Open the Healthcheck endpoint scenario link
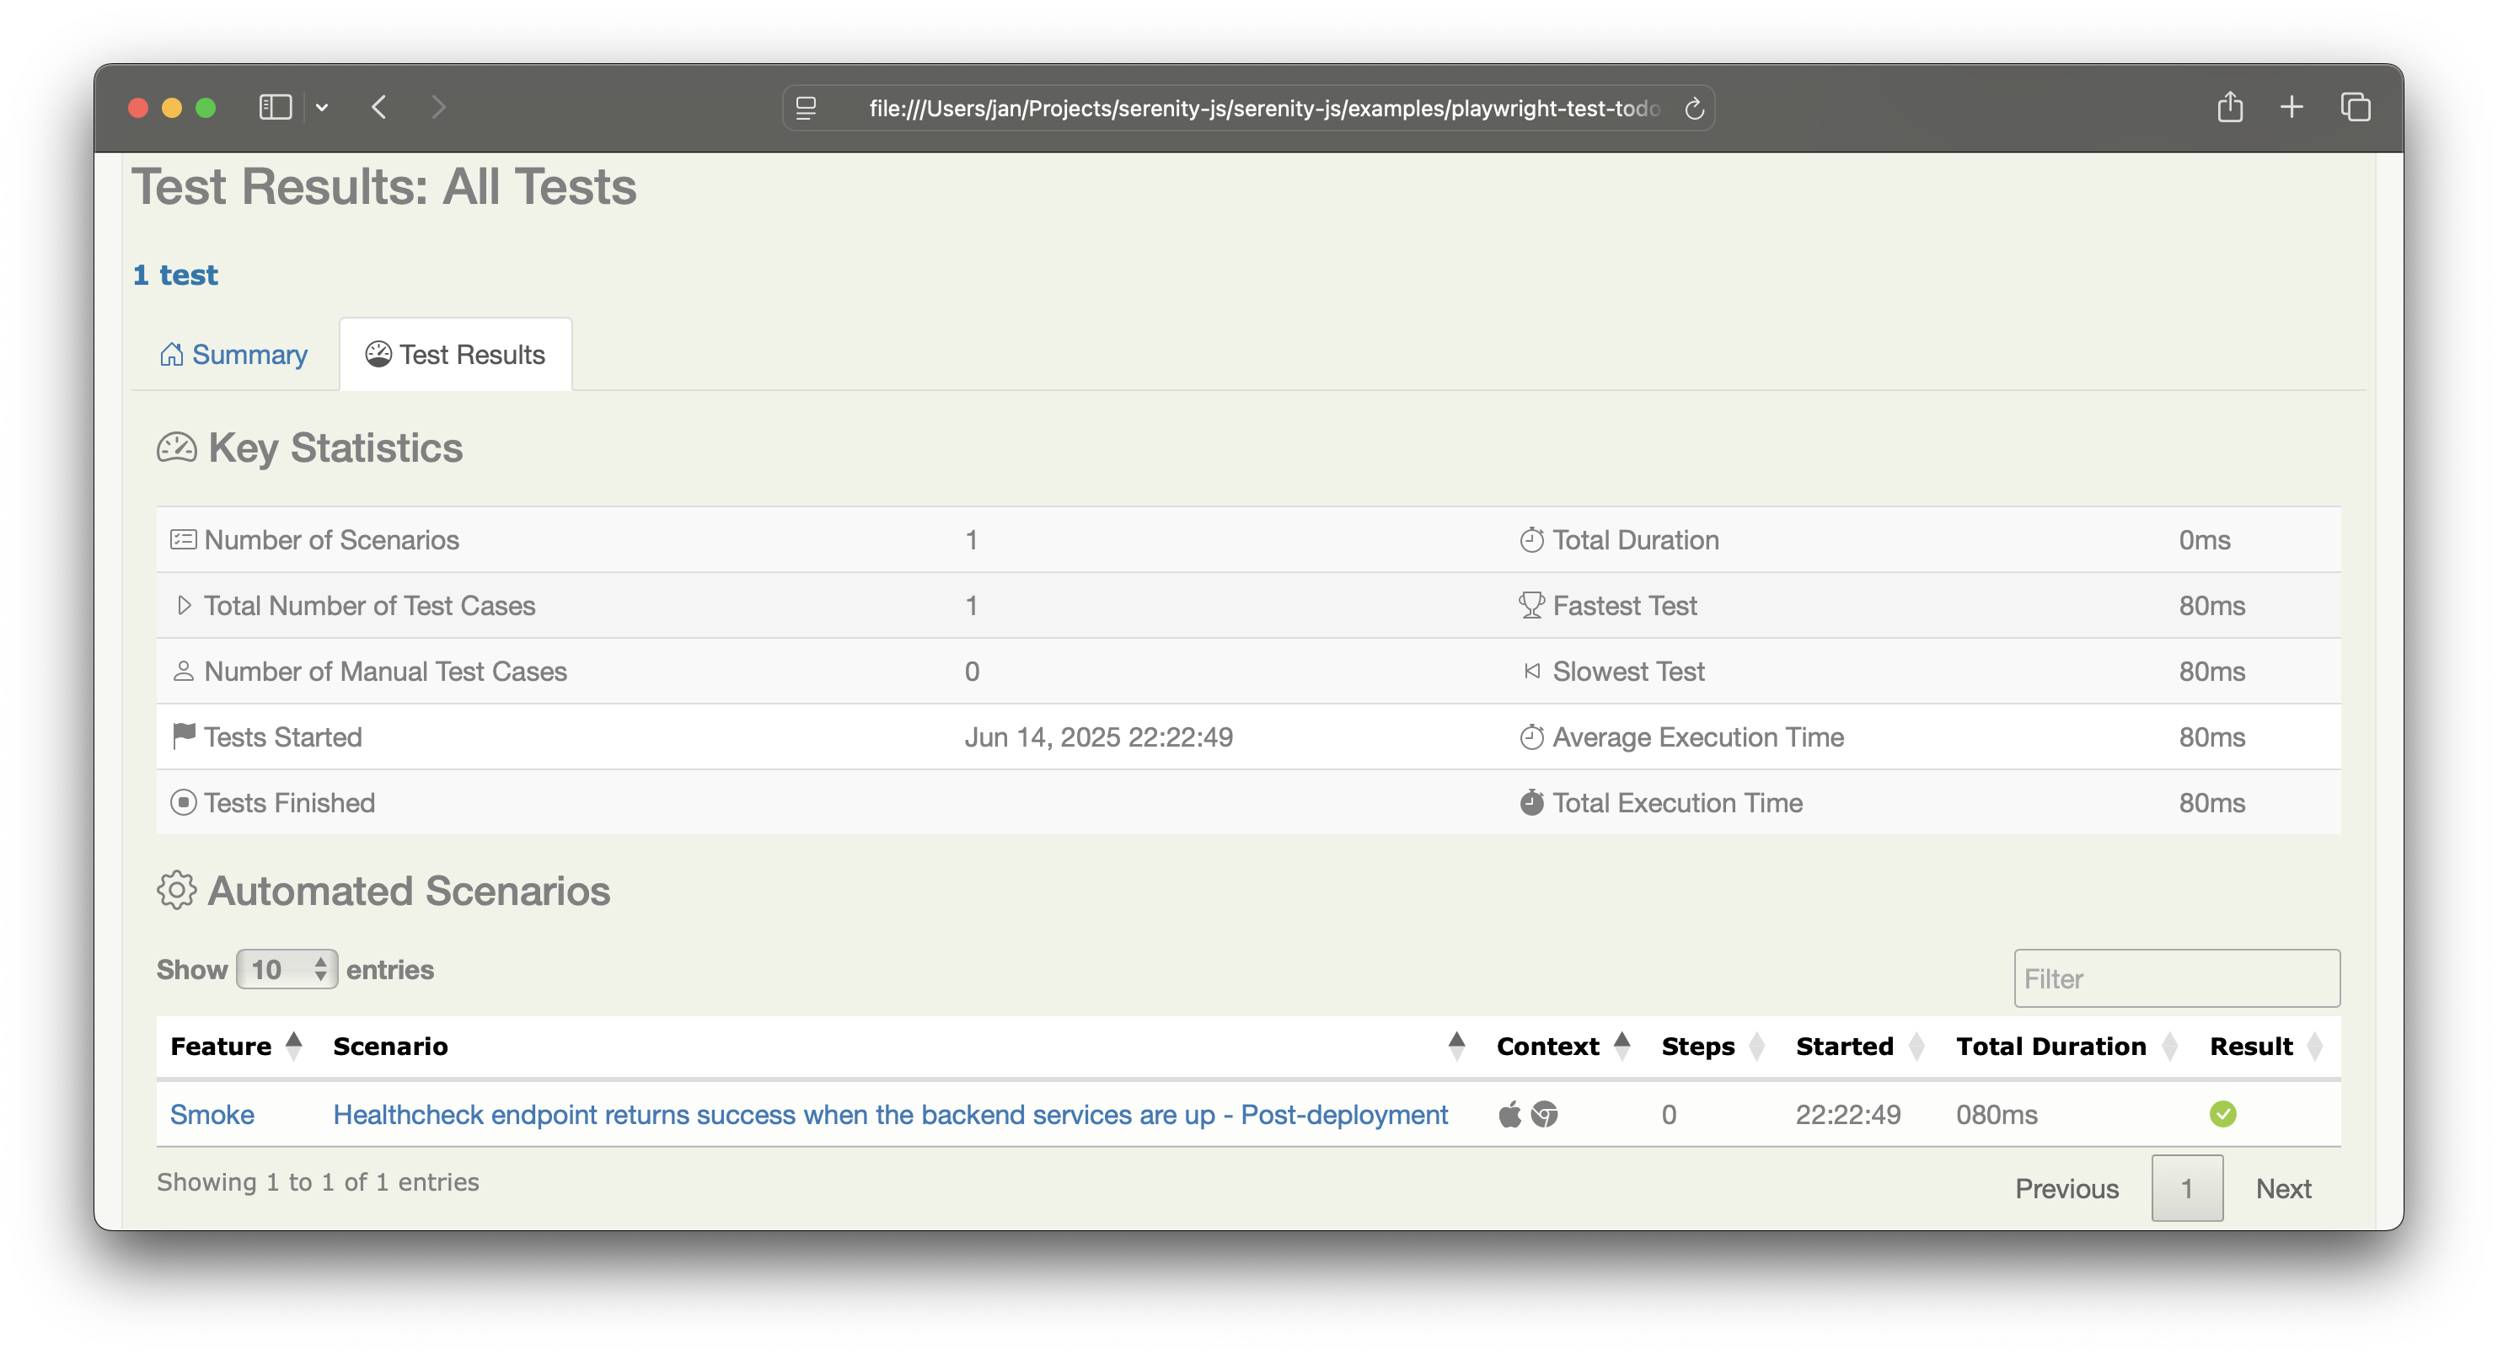 (x=890, y=1115)
